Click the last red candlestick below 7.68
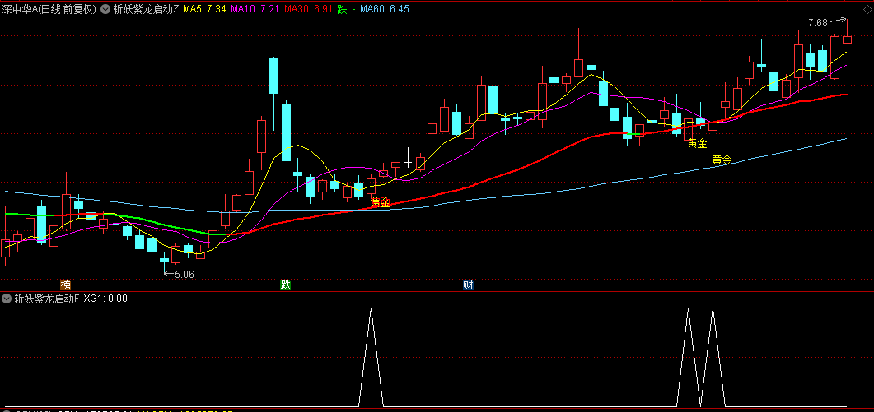The width and height of the screenshot is (874, 412). 847,39
